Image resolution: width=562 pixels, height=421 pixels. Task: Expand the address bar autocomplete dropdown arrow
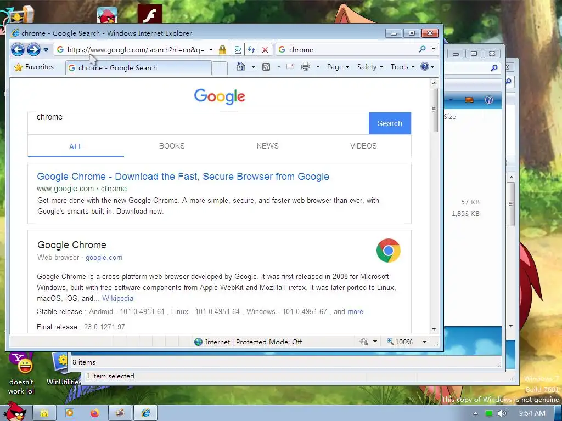click(211, 50)
